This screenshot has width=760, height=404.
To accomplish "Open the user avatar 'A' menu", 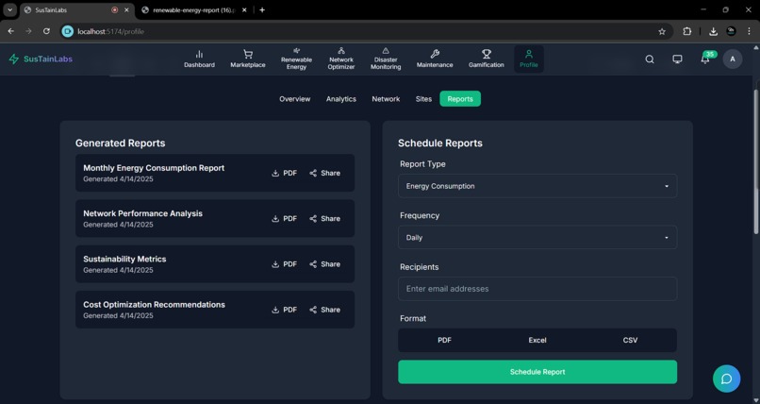I will 733,59.
